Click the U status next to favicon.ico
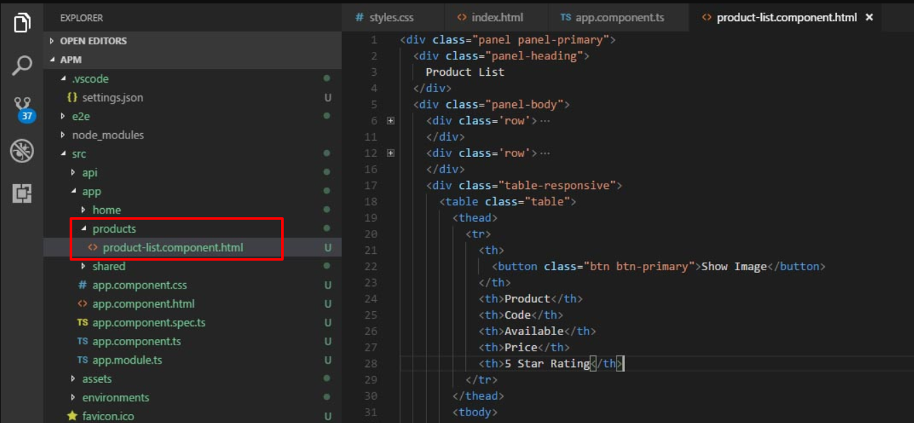Viewport: 914px width, 423px height. 327,416
